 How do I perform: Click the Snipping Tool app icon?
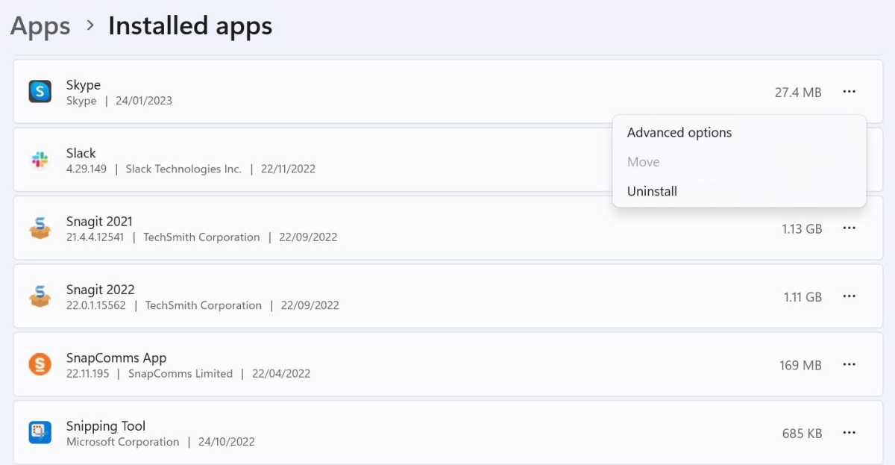40,433
